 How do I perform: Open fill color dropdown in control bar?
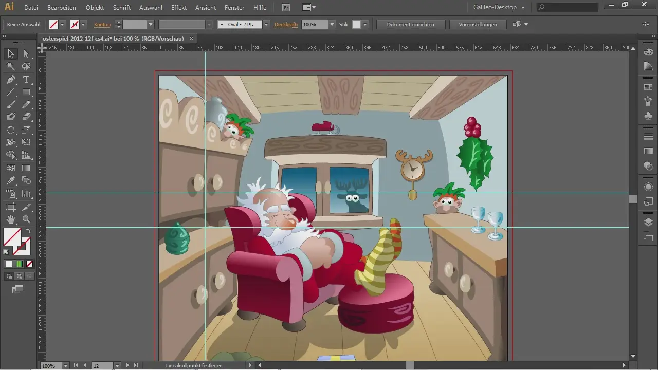[x=62, y=24]
